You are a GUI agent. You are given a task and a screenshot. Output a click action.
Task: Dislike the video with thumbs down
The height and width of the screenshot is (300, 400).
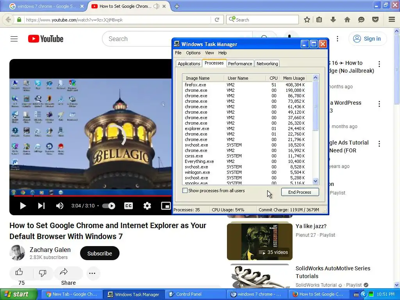pos(43,273)
